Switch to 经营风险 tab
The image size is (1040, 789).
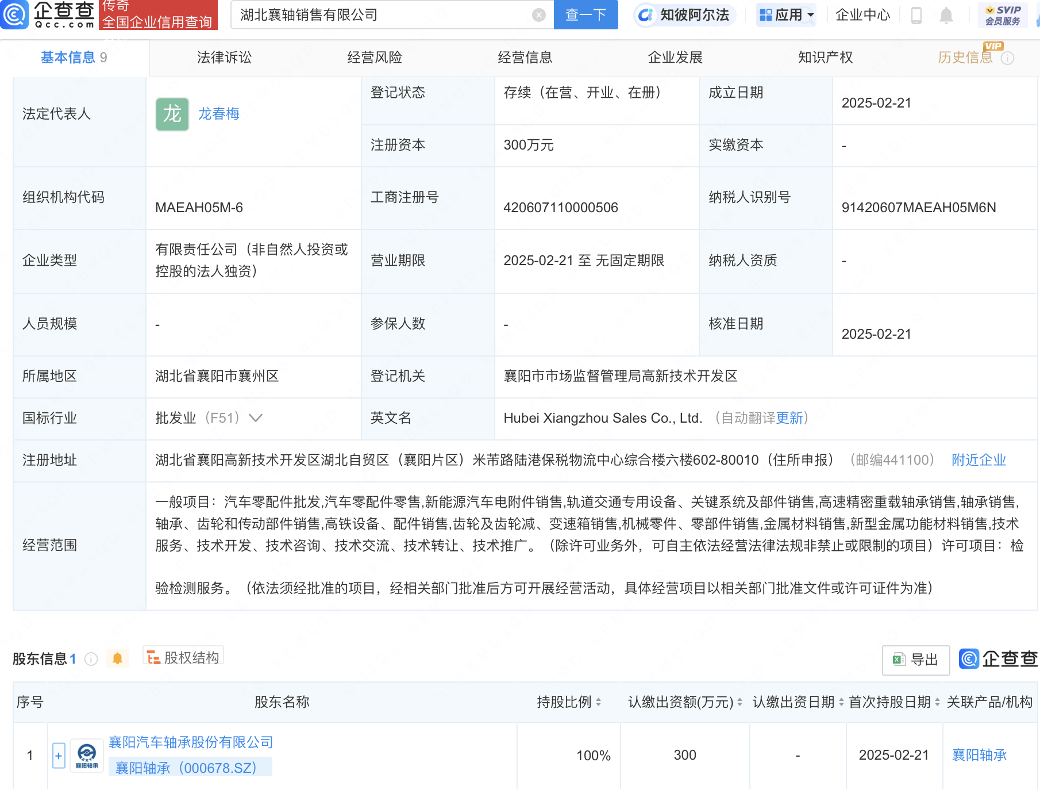coord(375,58)
